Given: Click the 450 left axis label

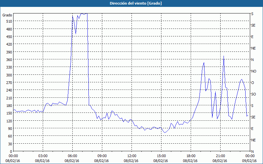Looking at the screenshot, I should 9,37.
